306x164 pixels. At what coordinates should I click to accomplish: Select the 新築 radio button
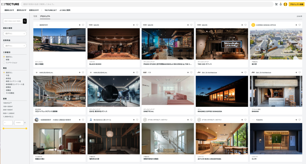tap(4, 60)
